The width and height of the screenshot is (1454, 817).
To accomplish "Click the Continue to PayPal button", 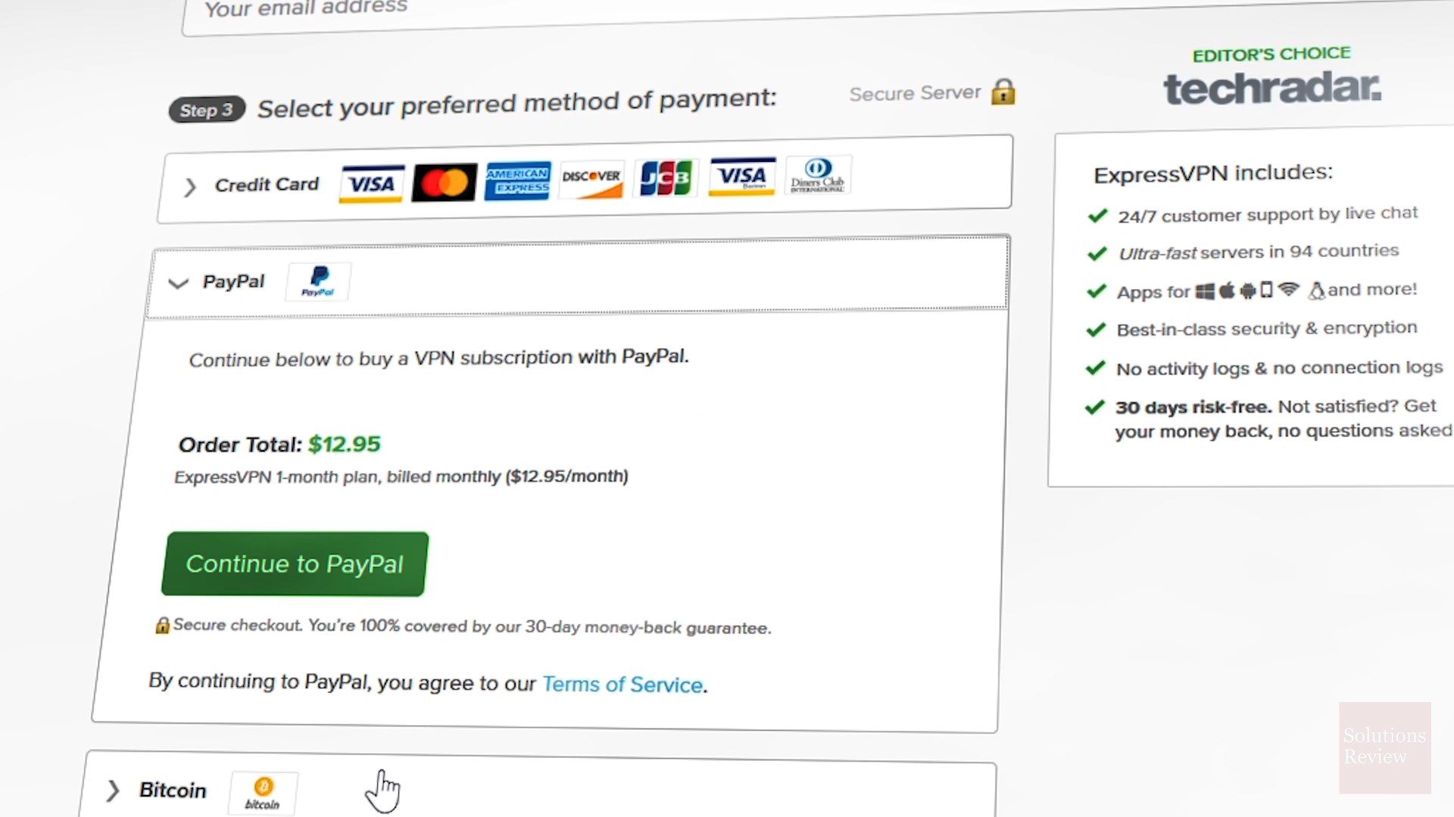I will 295,564.
